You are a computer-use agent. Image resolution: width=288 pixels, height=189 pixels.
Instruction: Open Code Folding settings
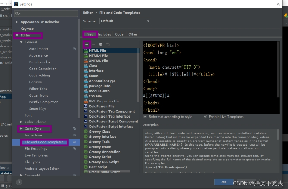pos(39,76)
